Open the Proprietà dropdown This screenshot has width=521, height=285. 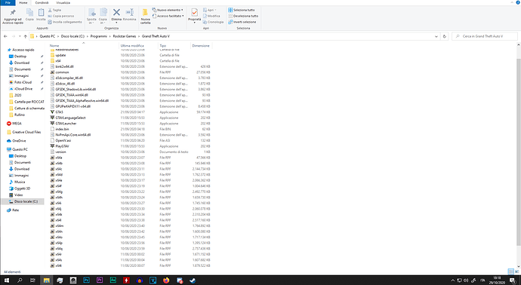[x=194, y=23]
